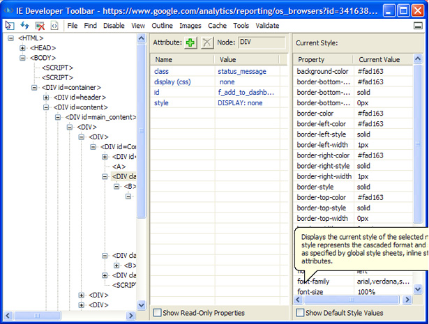
Task: Click the Value column header
Action: point(246,59)
